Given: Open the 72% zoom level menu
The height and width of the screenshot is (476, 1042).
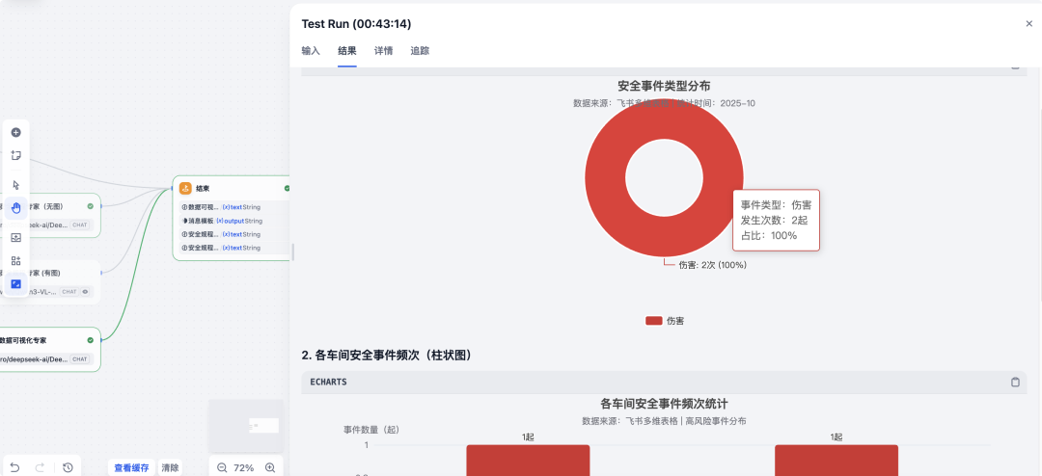Looking at the screenshot, I should 244,468.
